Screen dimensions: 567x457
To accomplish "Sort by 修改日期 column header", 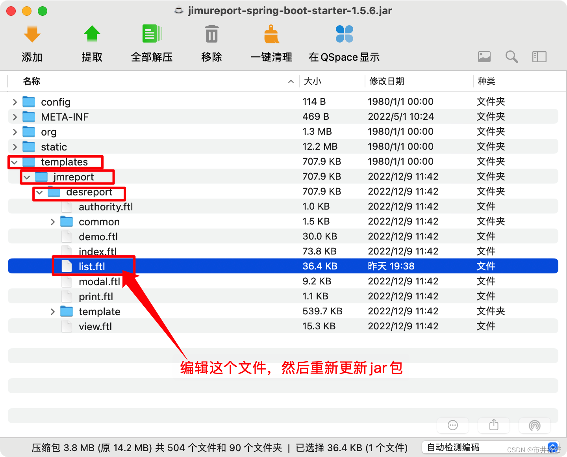I will pyautogui.click(x=387, y=81).
